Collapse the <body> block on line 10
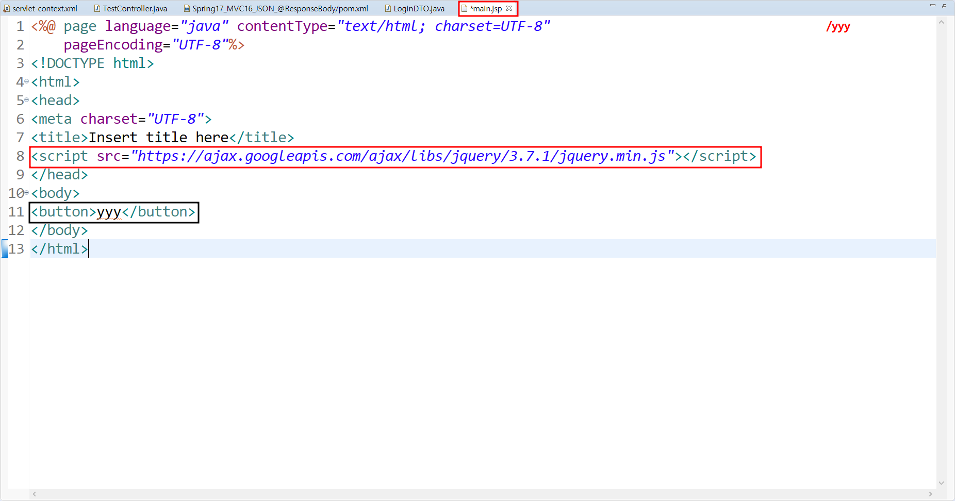The image size is (955, 501). click(x=27, y=193)
